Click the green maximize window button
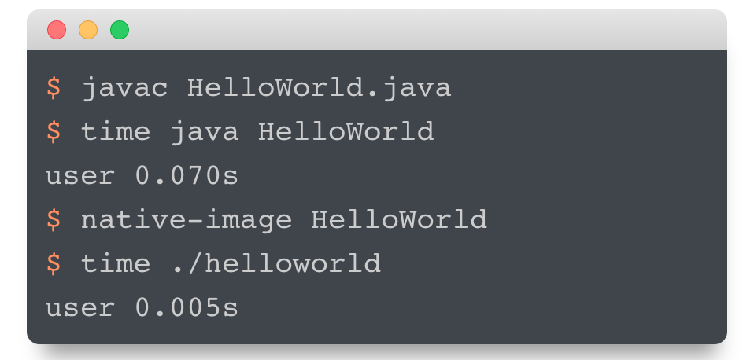 [120, 30]
